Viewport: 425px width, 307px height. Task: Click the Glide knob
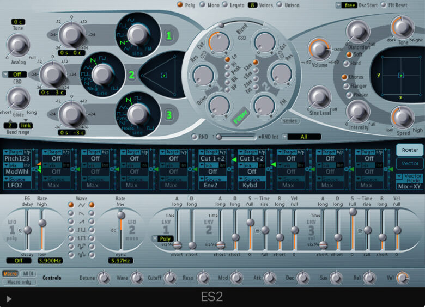point(18,99)
